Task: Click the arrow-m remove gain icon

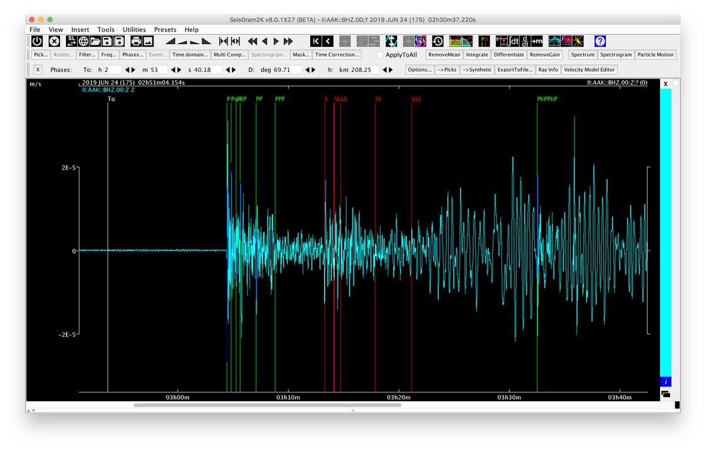Action: click(537, 41)
